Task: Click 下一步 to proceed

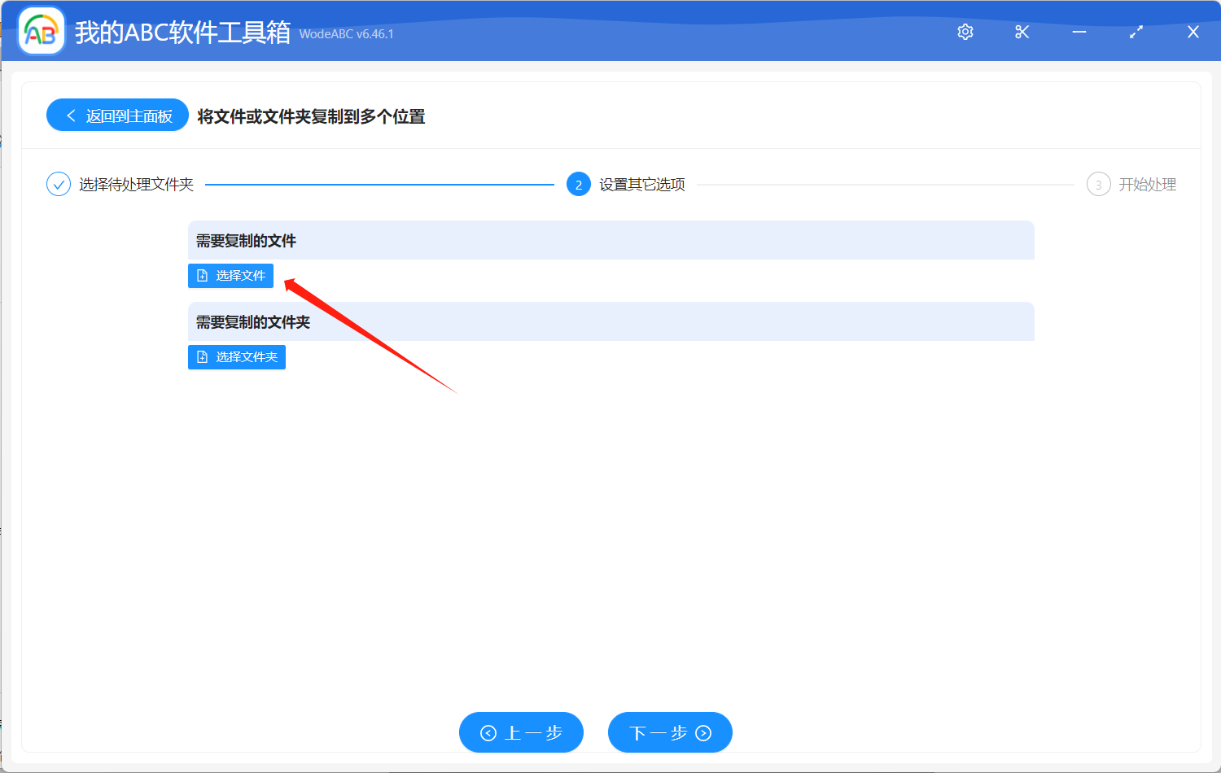Action: click(669, 732)
